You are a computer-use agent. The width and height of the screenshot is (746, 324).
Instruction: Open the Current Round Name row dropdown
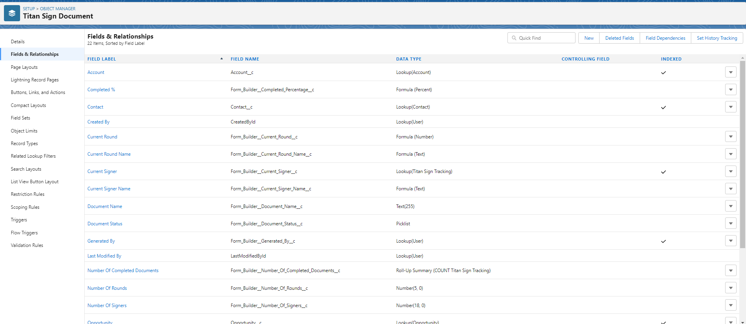click(x=731, y=154)
